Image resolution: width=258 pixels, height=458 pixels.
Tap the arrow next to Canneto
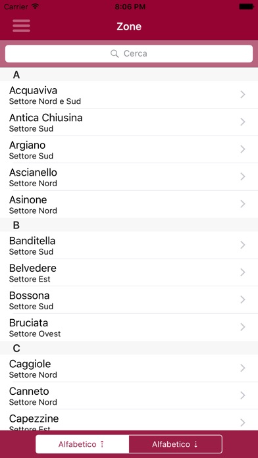click(242, 395)
